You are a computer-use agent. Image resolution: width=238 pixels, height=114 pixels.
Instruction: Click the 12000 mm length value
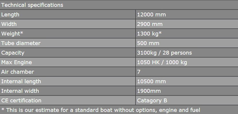coord(151,15)
